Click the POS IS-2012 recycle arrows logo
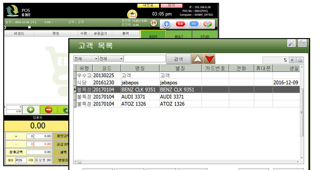The height and width of the screenshot is (170, 325). pos(13,11)
